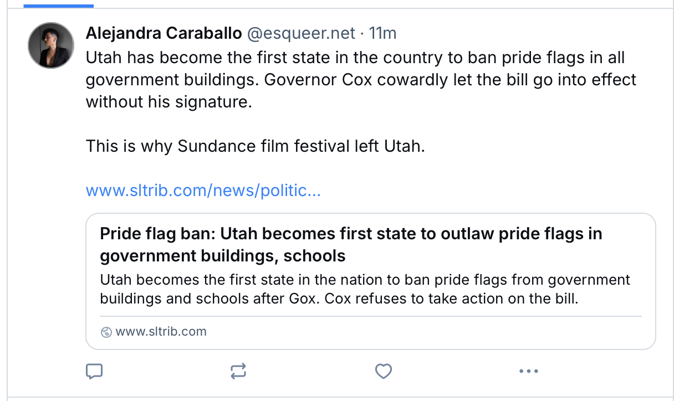Screen dimensions: 674x401
Task: Click blank area right of the timestamp
Action: (527, 34)
